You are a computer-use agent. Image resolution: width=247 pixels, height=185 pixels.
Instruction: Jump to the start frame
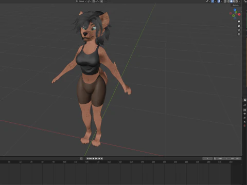tap(87, 158)
